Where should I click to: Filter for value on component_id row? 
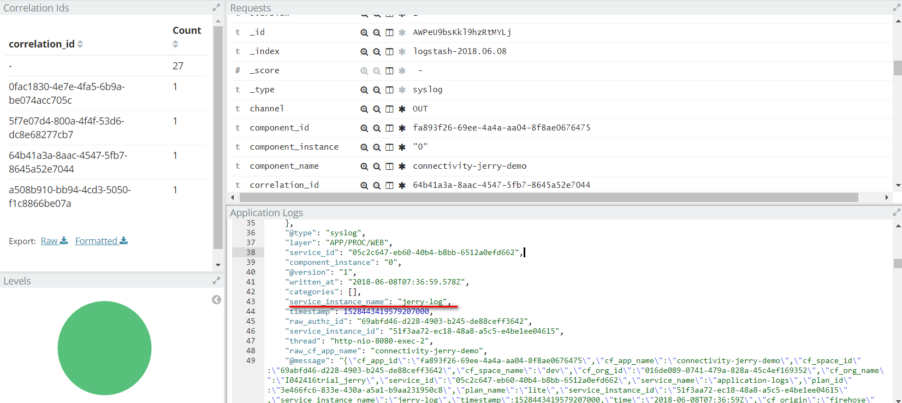tap(364, 128)
